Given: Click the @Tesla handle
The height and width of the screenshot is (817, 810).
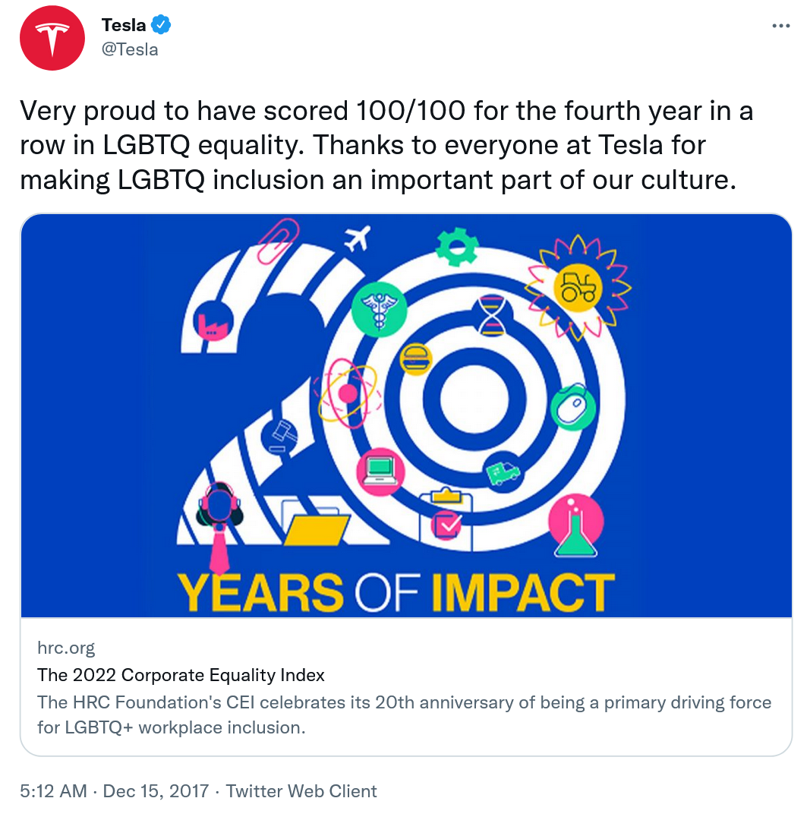Looking at the screenshot, I should point(130,50).
